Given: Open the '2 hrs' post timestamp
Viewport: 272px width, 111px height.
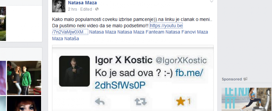Looking at the screenshot, I should [x=72, y=9].
